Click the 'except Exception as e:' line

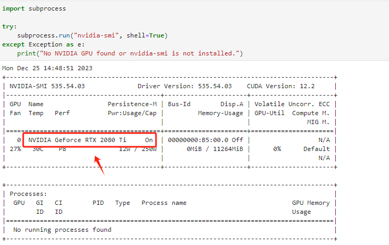point(43,44)
